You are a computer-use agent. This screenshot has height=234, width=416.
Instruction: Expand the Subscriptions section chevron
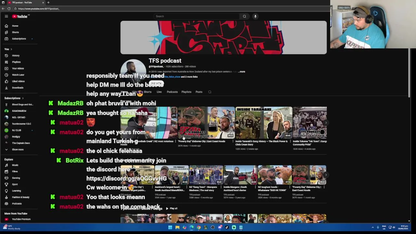pyautogui.click(x=23, y=98)
